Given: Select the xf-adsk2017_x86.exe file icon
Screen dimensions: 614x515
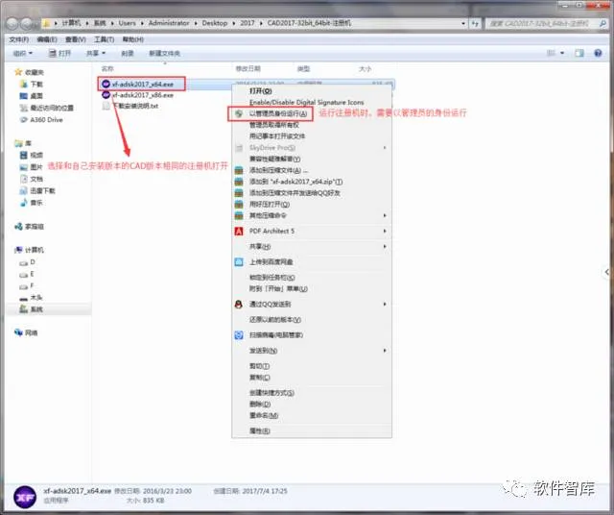Looking at the screenshot, I should [x=106, y=95].
